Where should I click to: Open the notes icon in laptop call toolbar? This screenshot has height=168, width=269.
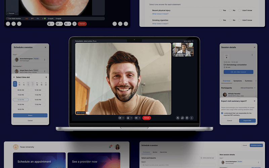pyautogui.click(x=187, y=118)
